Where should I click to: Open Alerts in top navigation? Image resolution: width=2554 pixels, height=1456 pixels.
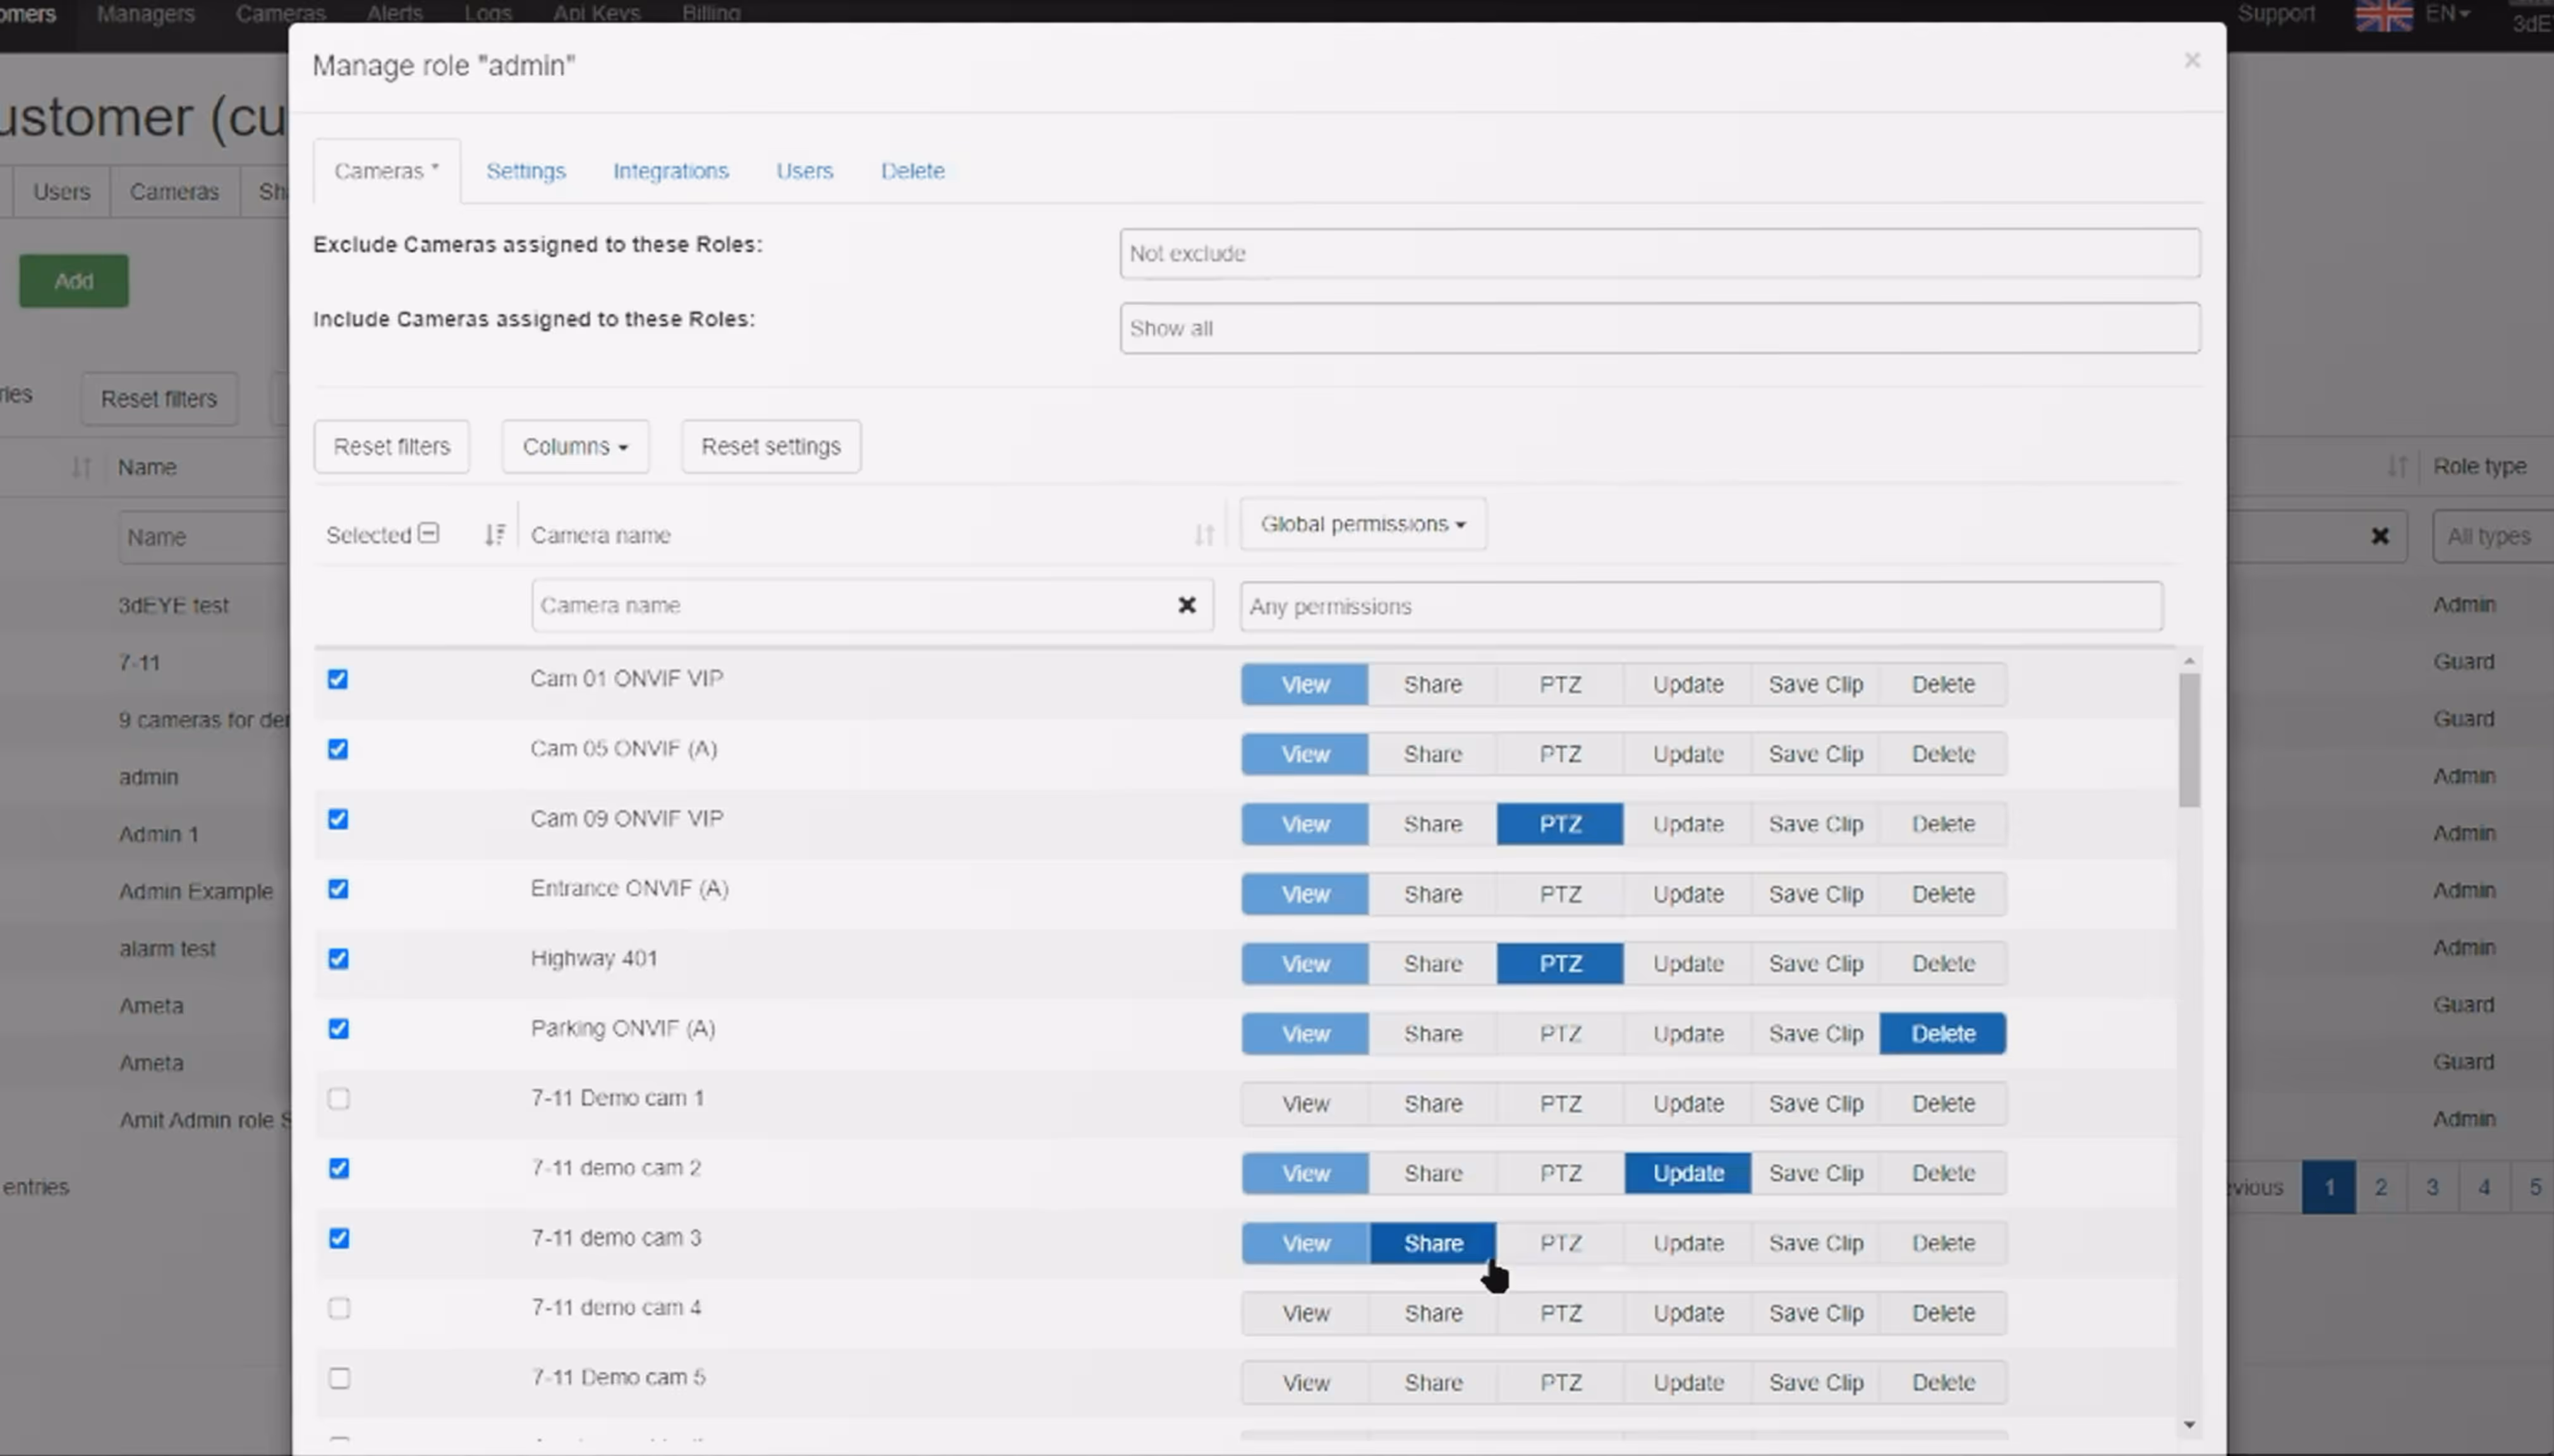pyautogui.click(x=395, y=14)
